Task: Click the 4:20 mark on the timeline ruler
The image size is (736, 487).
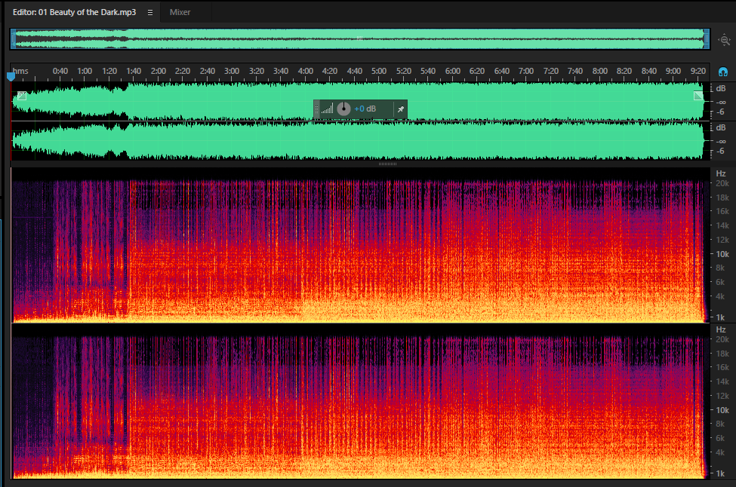Action: [330, 72]
